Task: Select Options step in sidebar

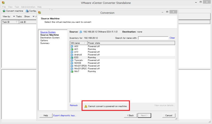Action: pyautogui.click(x=44, y=40)
